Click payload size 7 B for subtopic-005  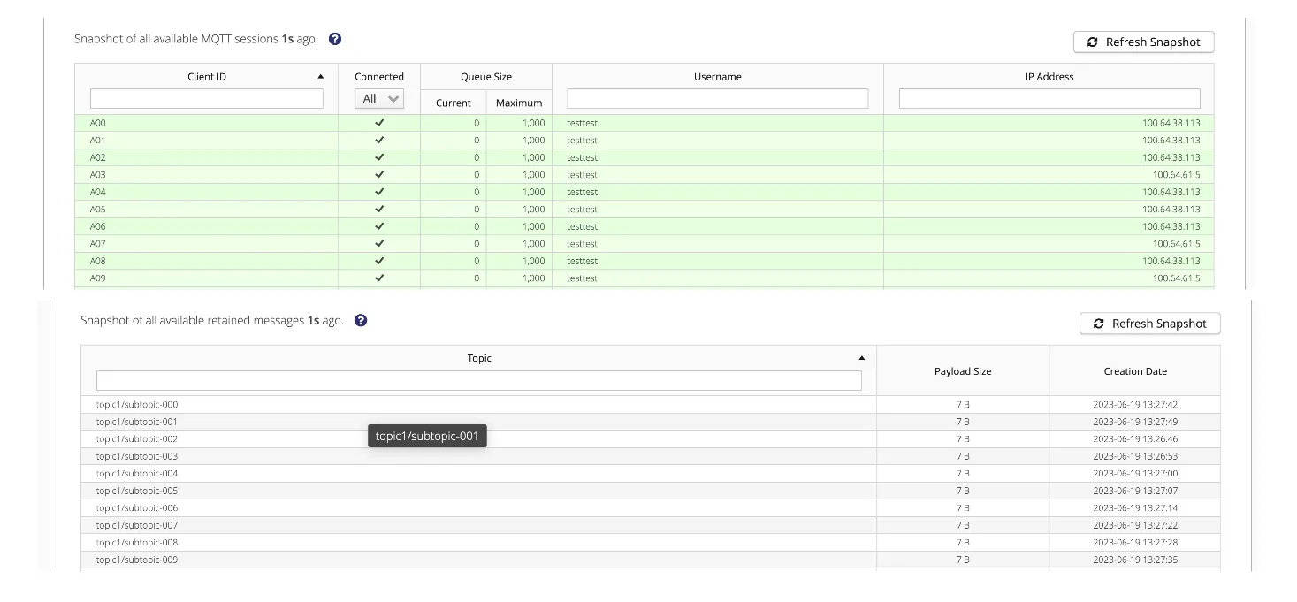(x=963, y=491)
